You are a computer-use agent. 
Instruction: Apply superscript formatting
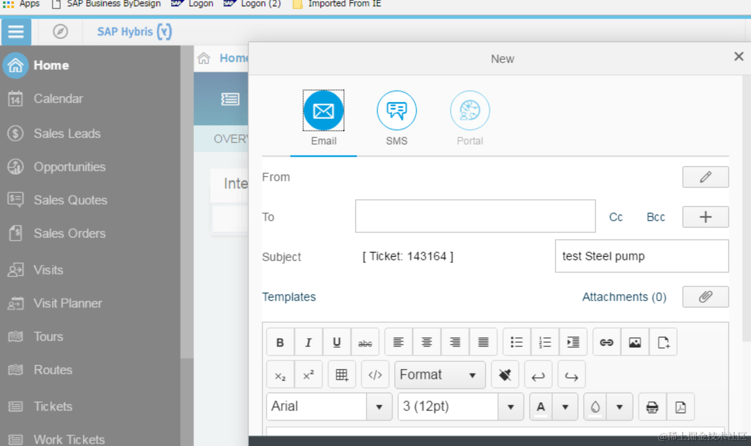coord(309,375)
